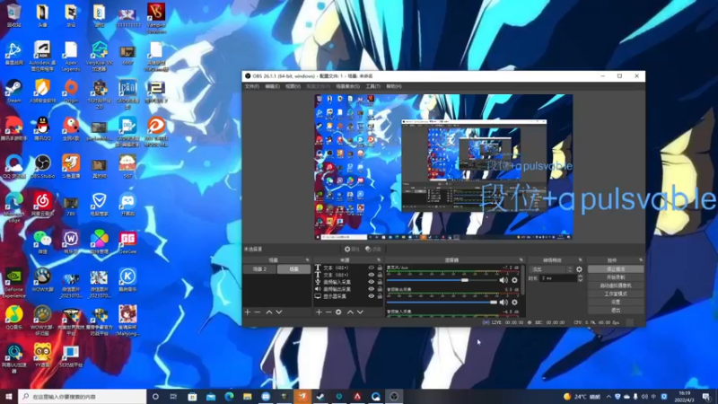Image resolution: width=718 pixels, height=404 pixels.
Task: Click 音频输出采集 volume slider handle
Action: 493,303
